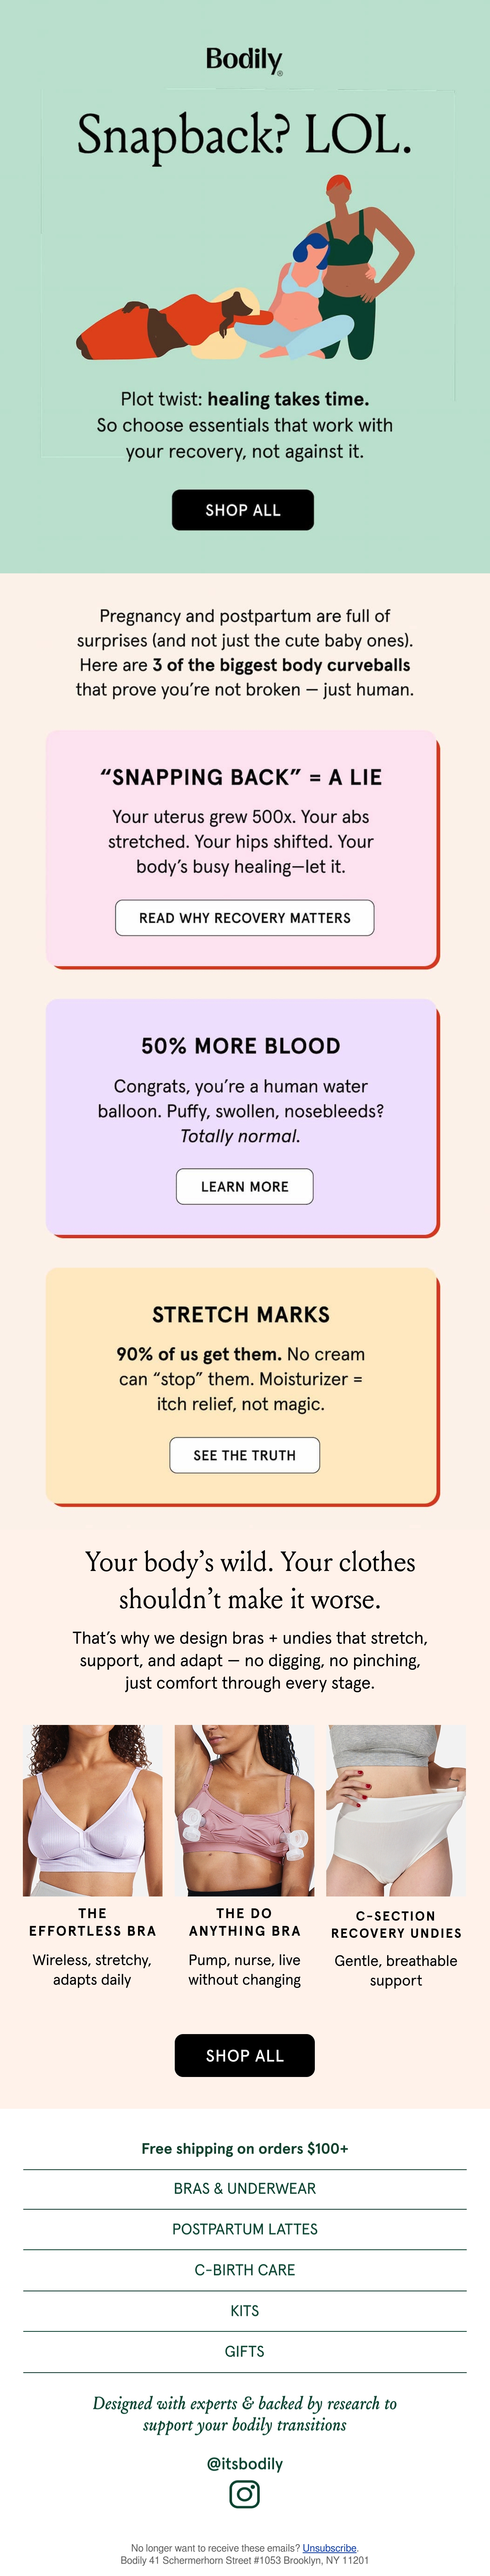The image size is (490, 2576).
Task: Open The Effortless Bra product photo
Action: (93, 1809)
